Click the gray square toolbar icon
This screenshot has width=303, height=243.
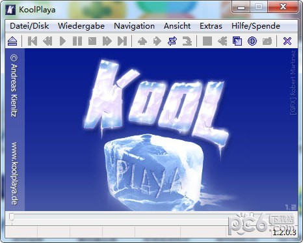tap(207, 41)
